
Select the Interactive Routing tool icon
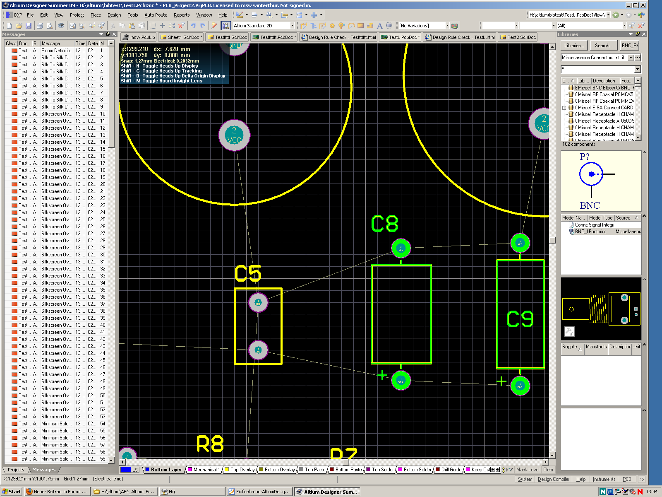(304, 26)
